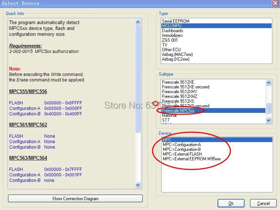This screenshot has width=280, height=210.
Task: Click Quick Info scroll down arrow
Action: click(138, 185)
